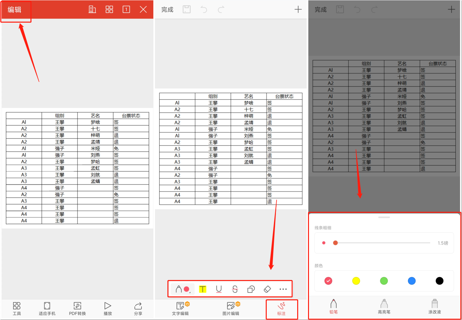Tap the plus icon in right screen

452,10
